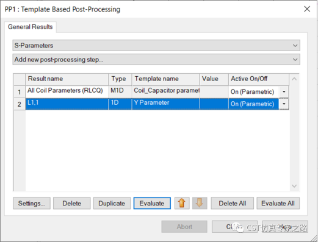Expand Add new post-processing step dropdown
The image size is (318, 242).
[156, 60]
